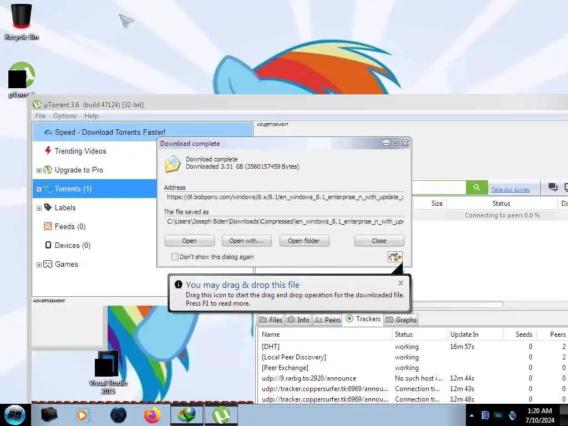Select 'Speed - Download Torrents Faster!' item
This screenshot has height=426, width=568.
tap(143, 132)
